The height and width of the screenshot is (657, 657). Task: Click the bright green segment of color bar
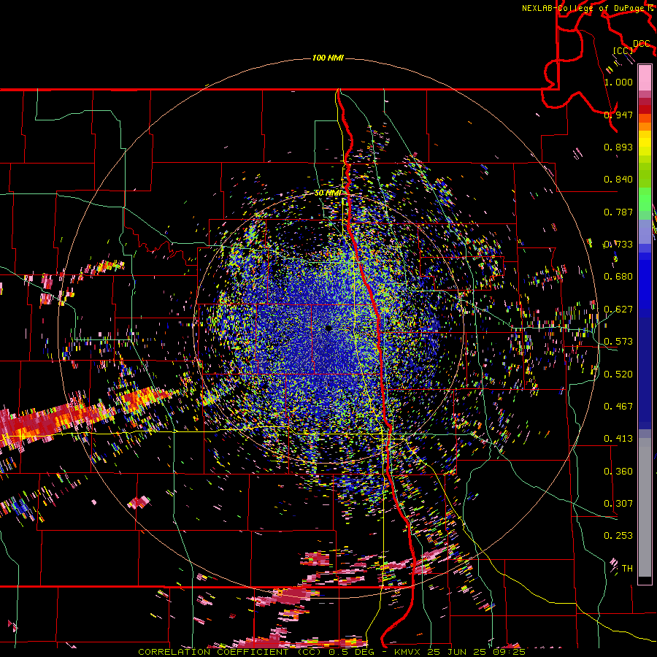click(645, 201)
